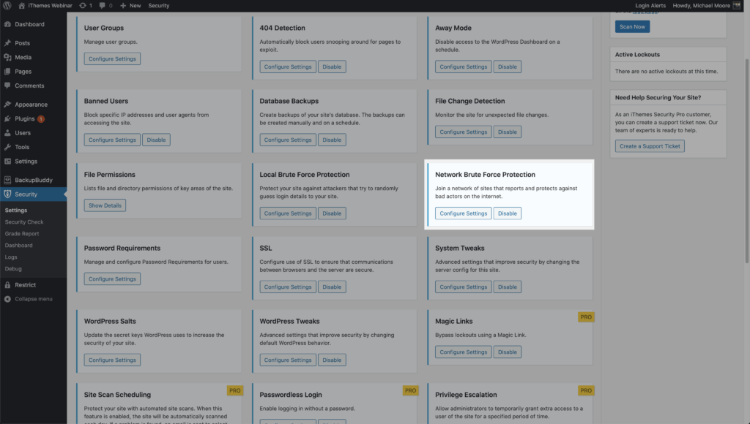
Task: Open Grade Report submenu item
Action: (x=22, y=234)
